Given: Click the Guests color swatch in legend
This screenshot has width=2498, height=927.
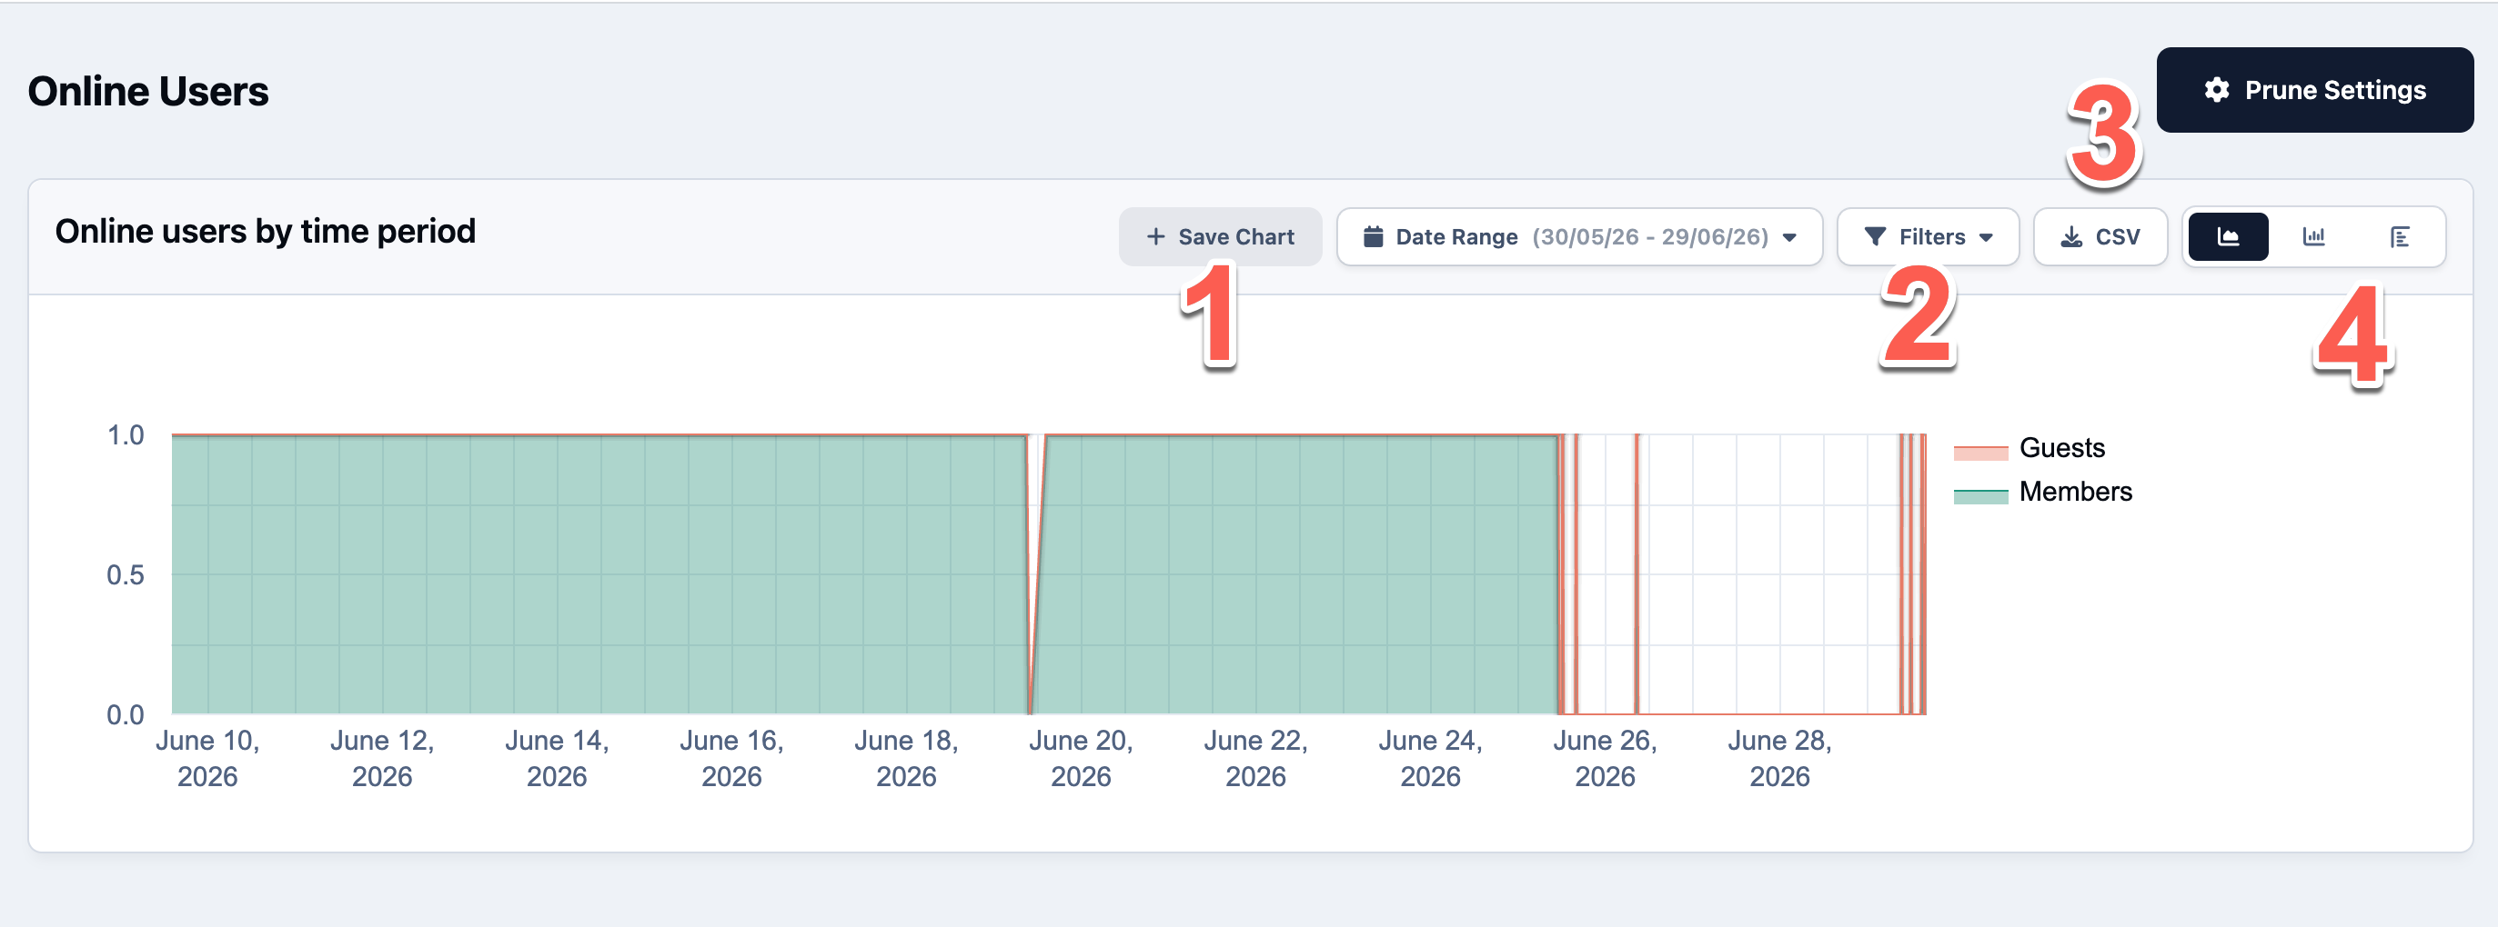Looking at the screenshot, I should [x=1980, y=452].
